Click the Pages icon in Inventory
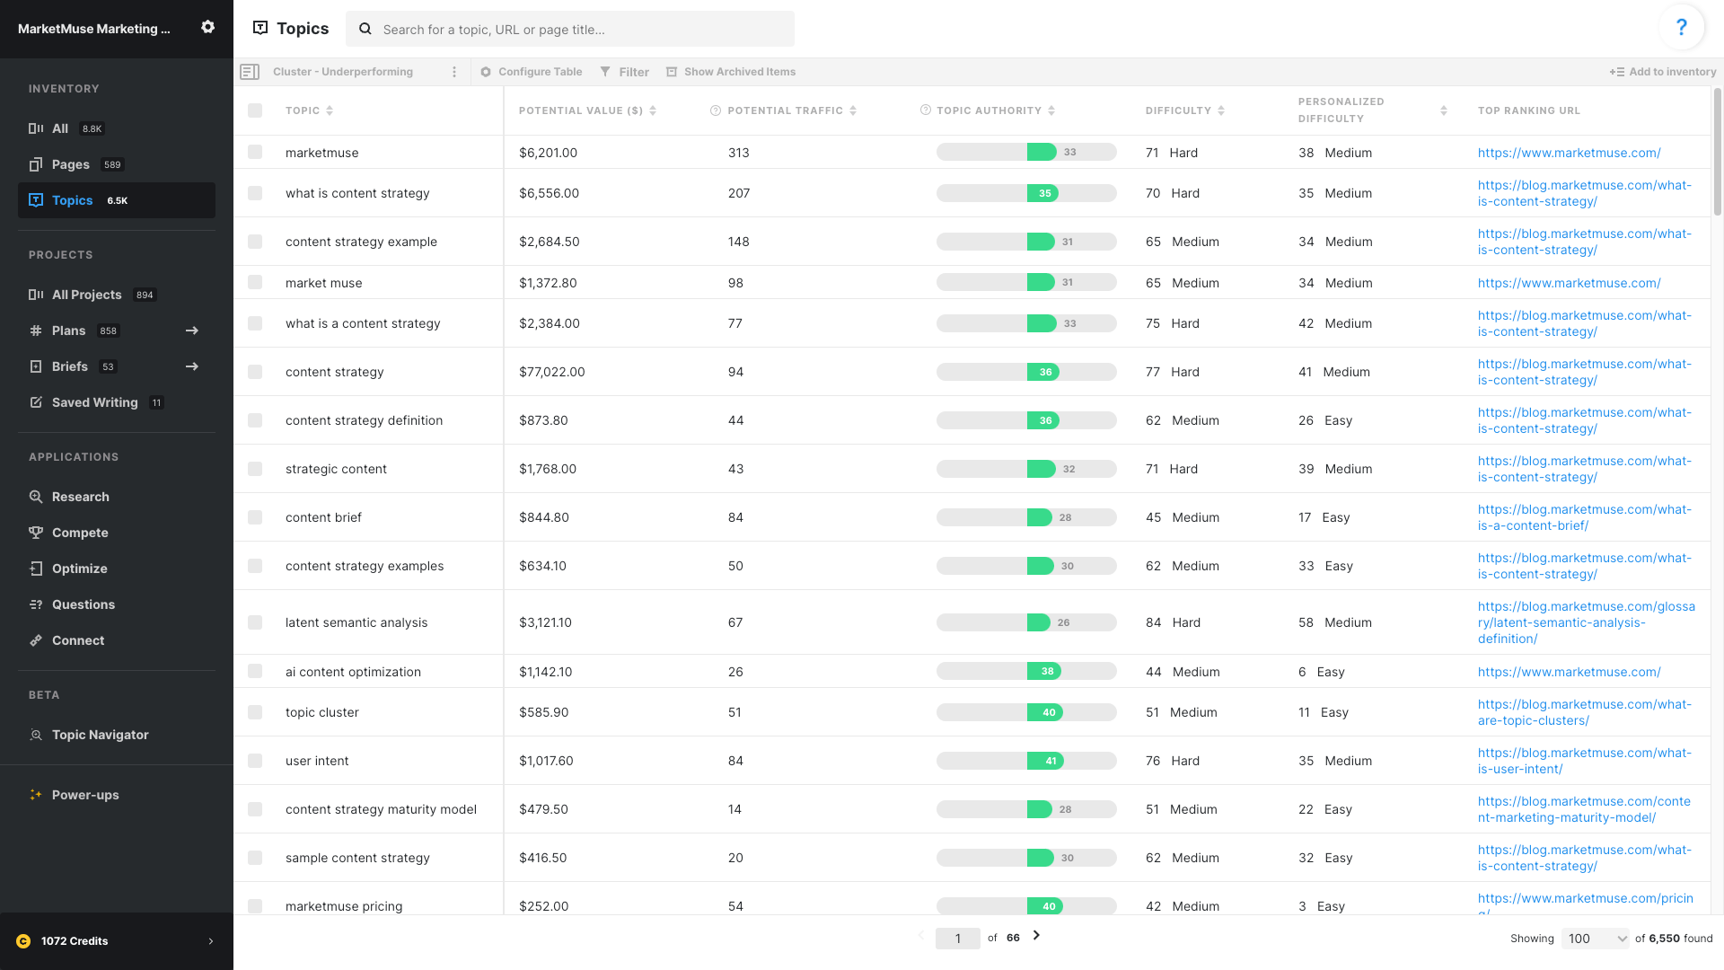 point(36,164)
